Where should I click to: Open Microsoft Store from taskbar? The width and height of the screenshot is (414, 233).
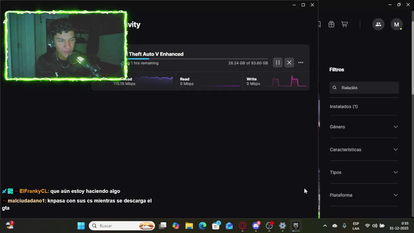[216, 226]
